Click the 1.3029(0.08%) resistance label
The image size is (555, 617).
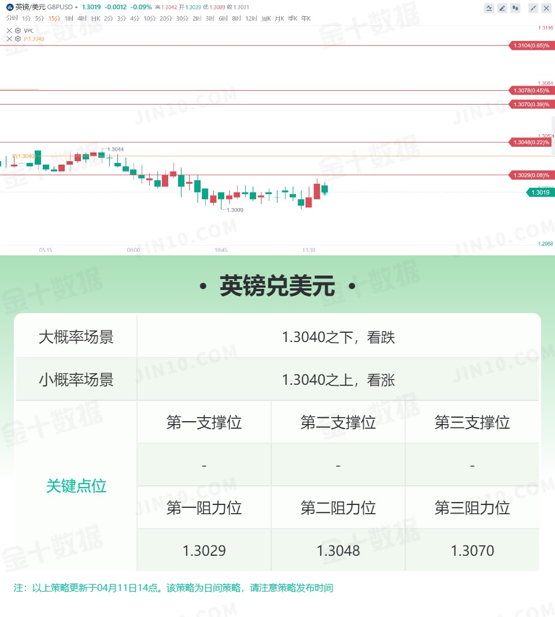(531, 175)
